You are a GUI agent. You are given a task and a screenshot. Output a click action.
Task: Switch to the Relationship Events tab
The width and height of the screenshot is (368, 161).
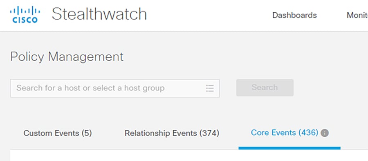(x=172, y=133)
